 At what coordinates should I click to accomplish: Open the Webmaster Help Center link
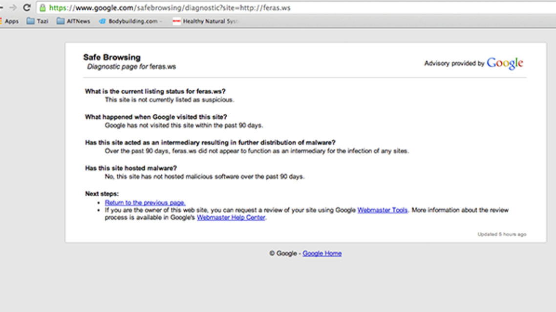tap(231, 217)
